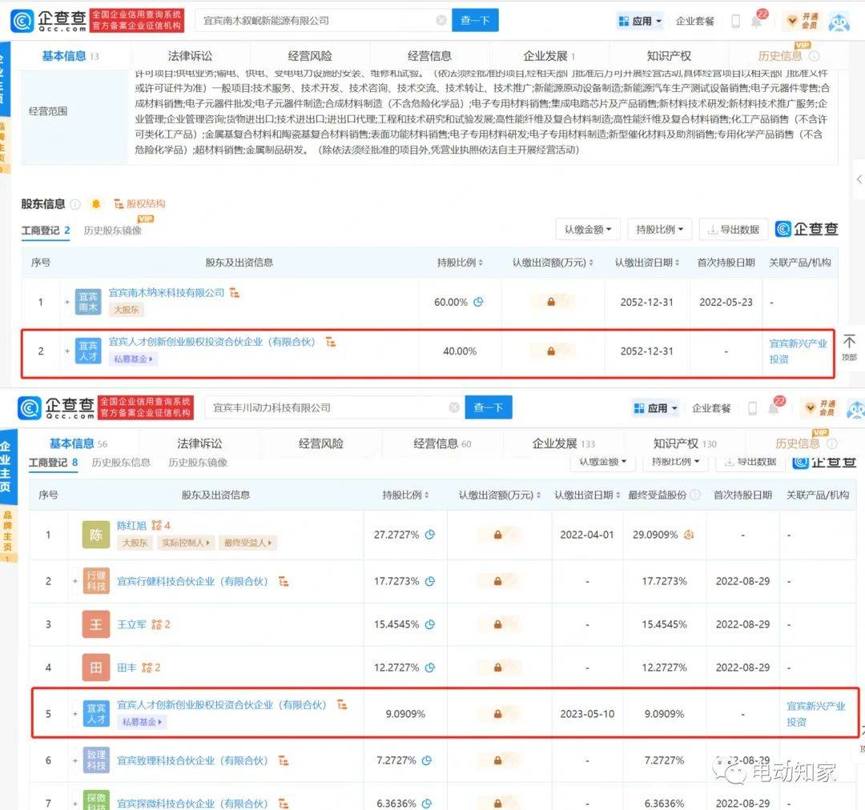Click the beneficiary icon next to 29.0909%
The width and height of the screenshot is (865, 810).
pos(689,535)
